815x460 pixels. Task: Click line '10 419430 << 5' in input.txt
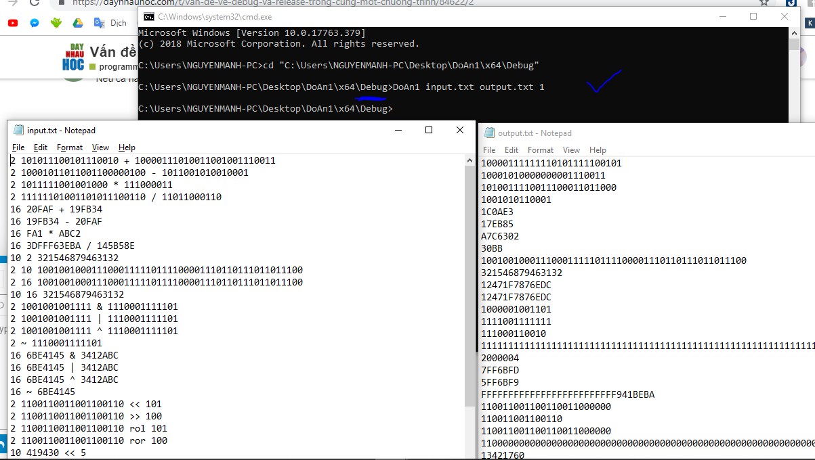pyautogui.click(x=48, y=453)
